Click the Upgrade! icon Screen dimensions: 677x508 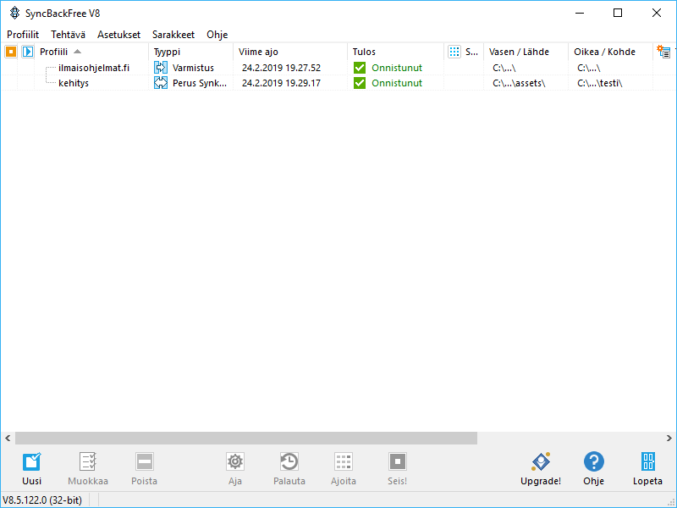coord(541,461)
